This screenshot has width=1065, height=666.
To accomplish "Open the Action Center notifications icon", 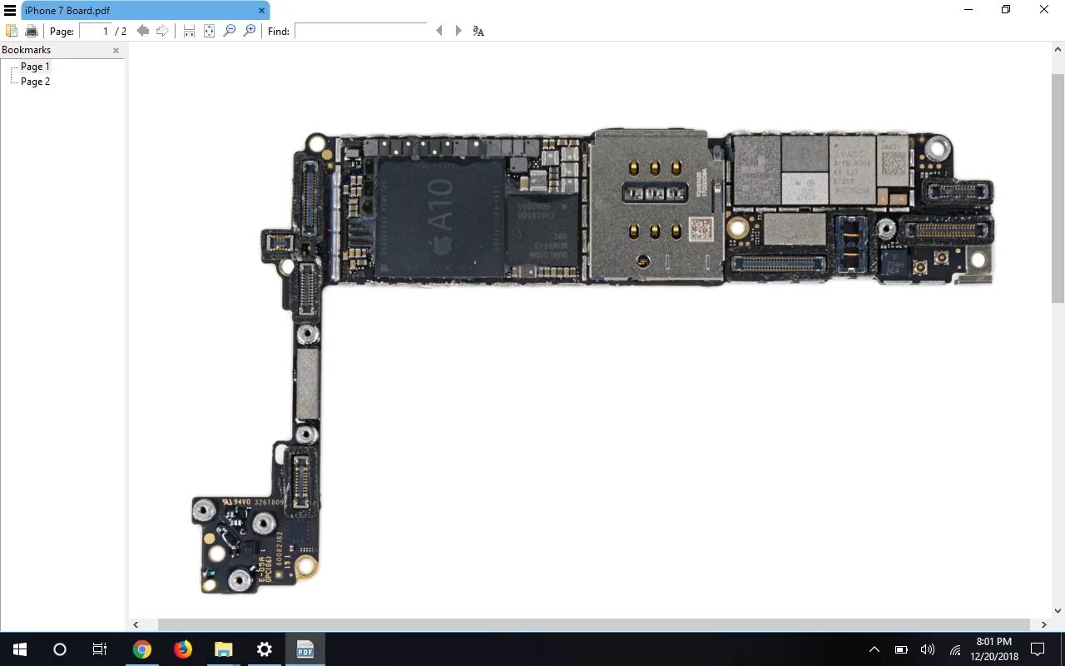I will coord(1038,649).
